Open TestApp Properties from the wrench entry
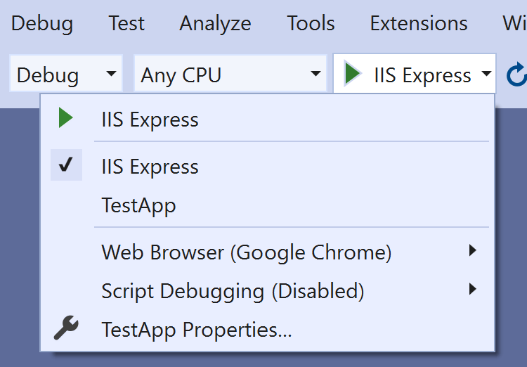Screen dimensions: 527x367 pos(268,328)
